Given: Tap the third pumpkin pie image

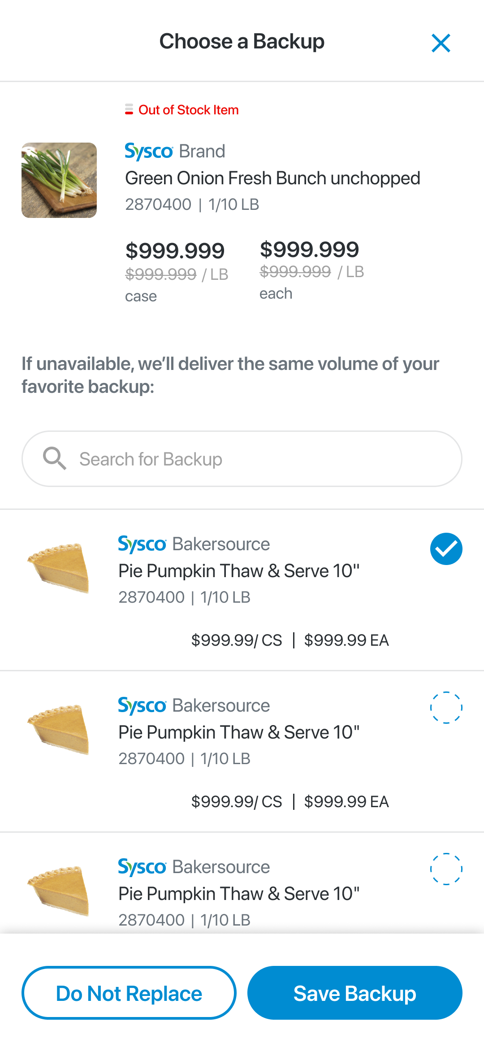Looking at the screenshot, I should pyautogui.click(x=59, y=891).
